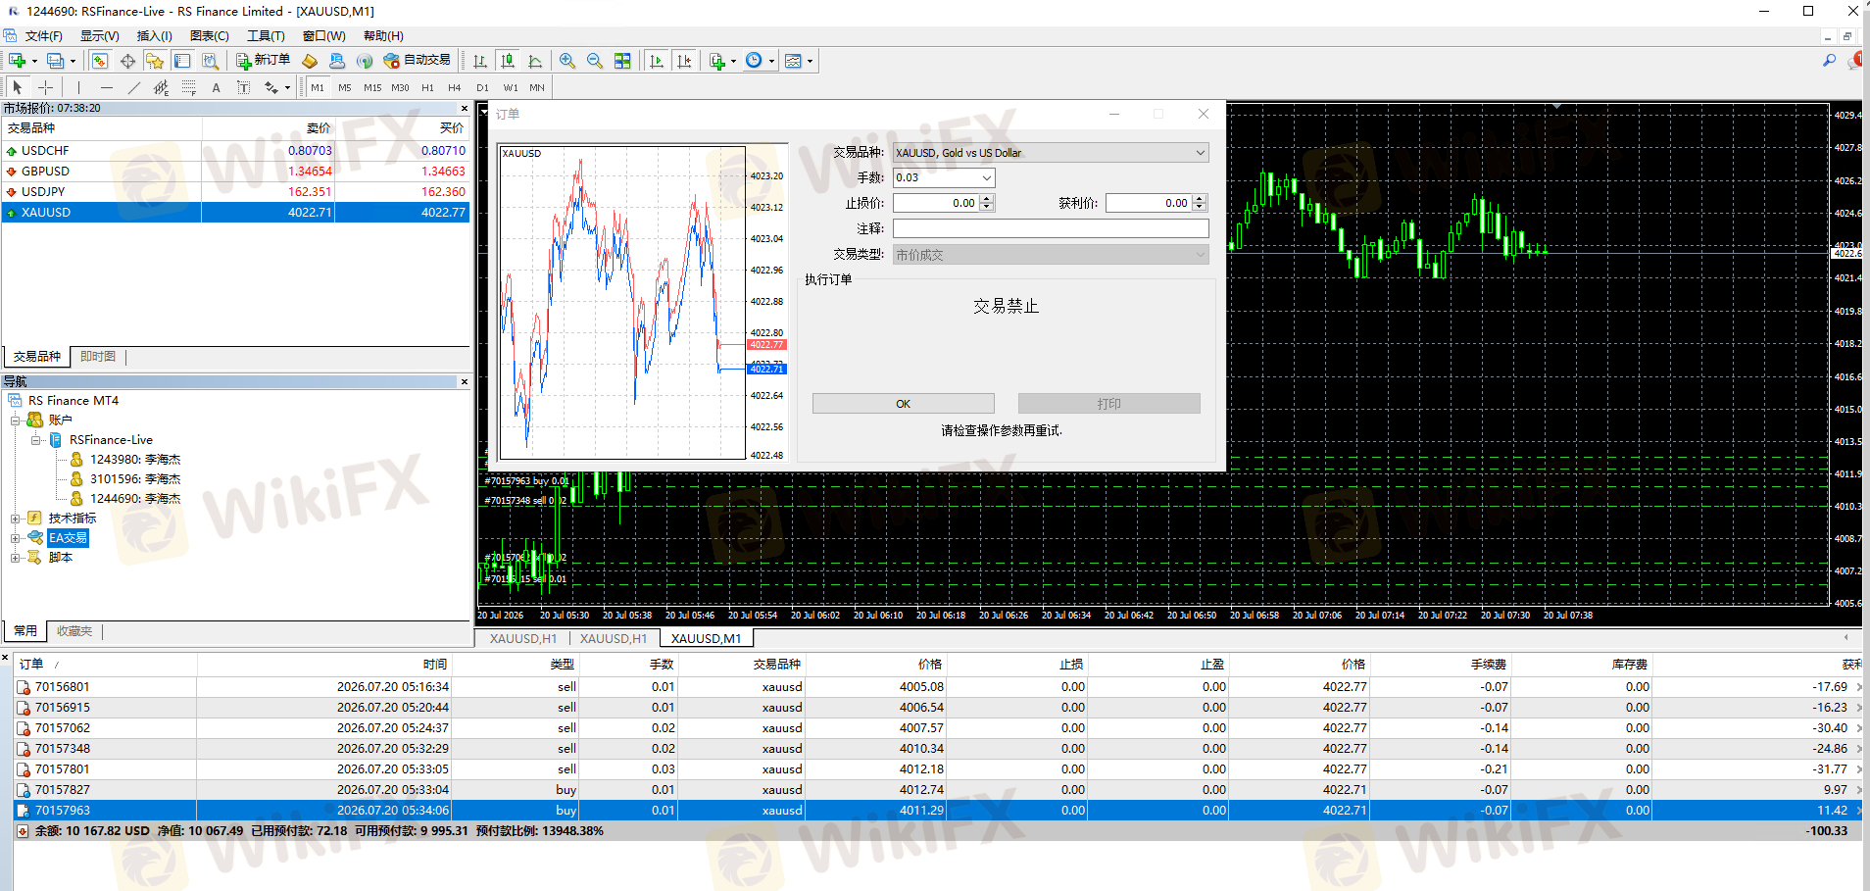Collapse the RSFinance-Live tree node
The width and height of the screenshot is (1870, 891).
point(36,440)
